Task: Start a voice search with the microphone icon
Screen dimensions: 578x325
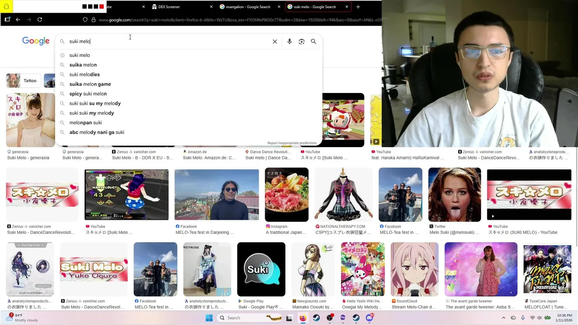Action: 289,42
